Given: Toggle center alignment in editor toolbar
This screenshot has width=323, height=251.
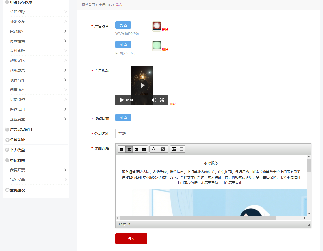Looking at the screenshot, I should pos(129,149).
